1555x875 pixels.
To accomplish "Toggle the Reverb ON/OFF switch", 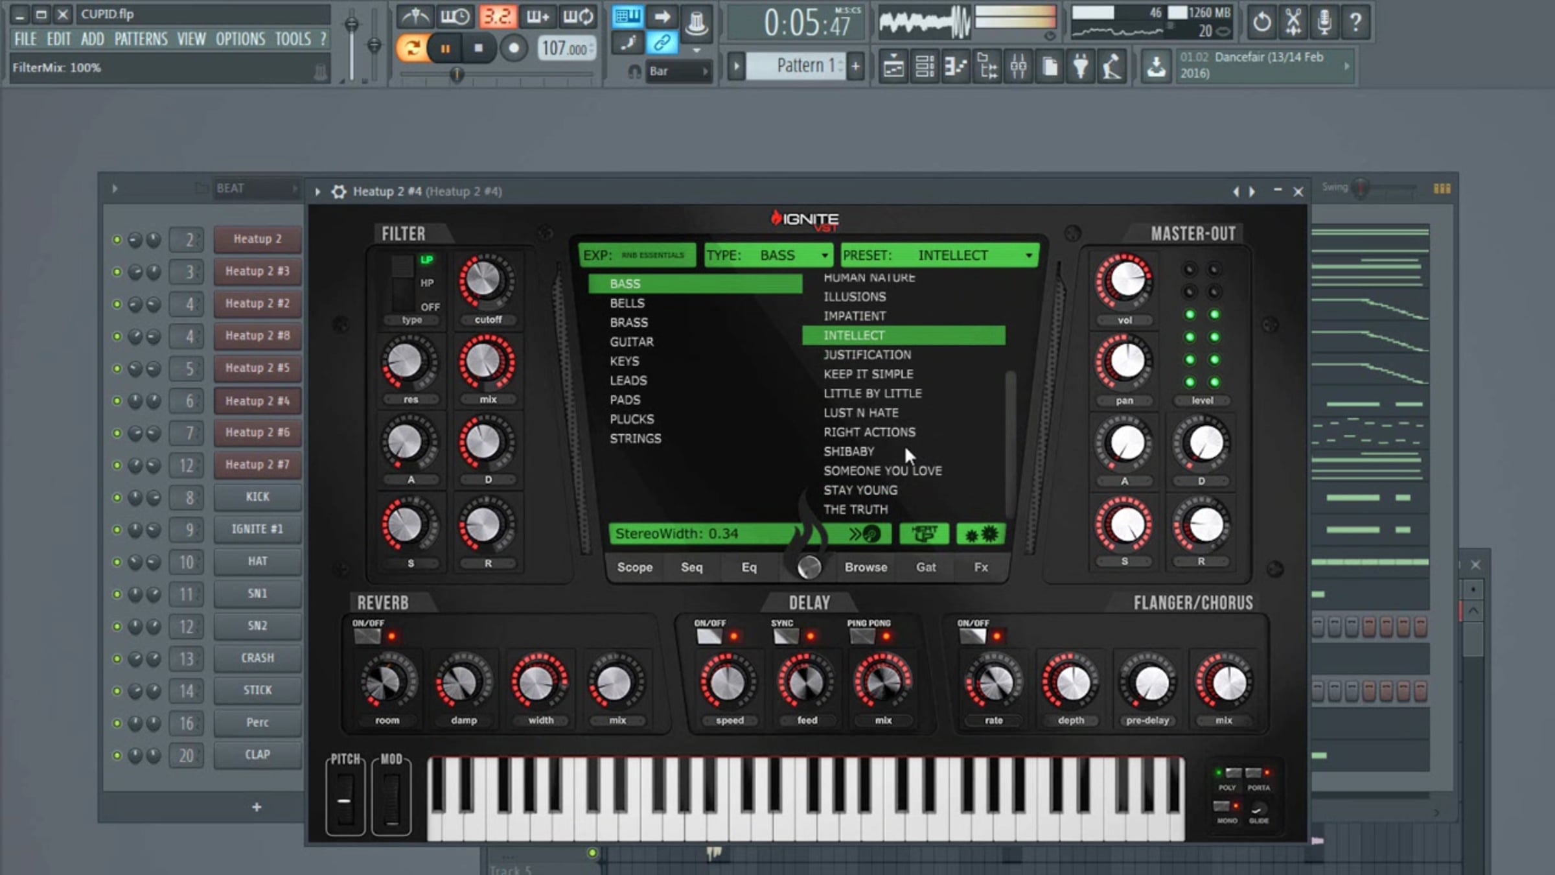I will pyautogui.click(x=367, y=636).
